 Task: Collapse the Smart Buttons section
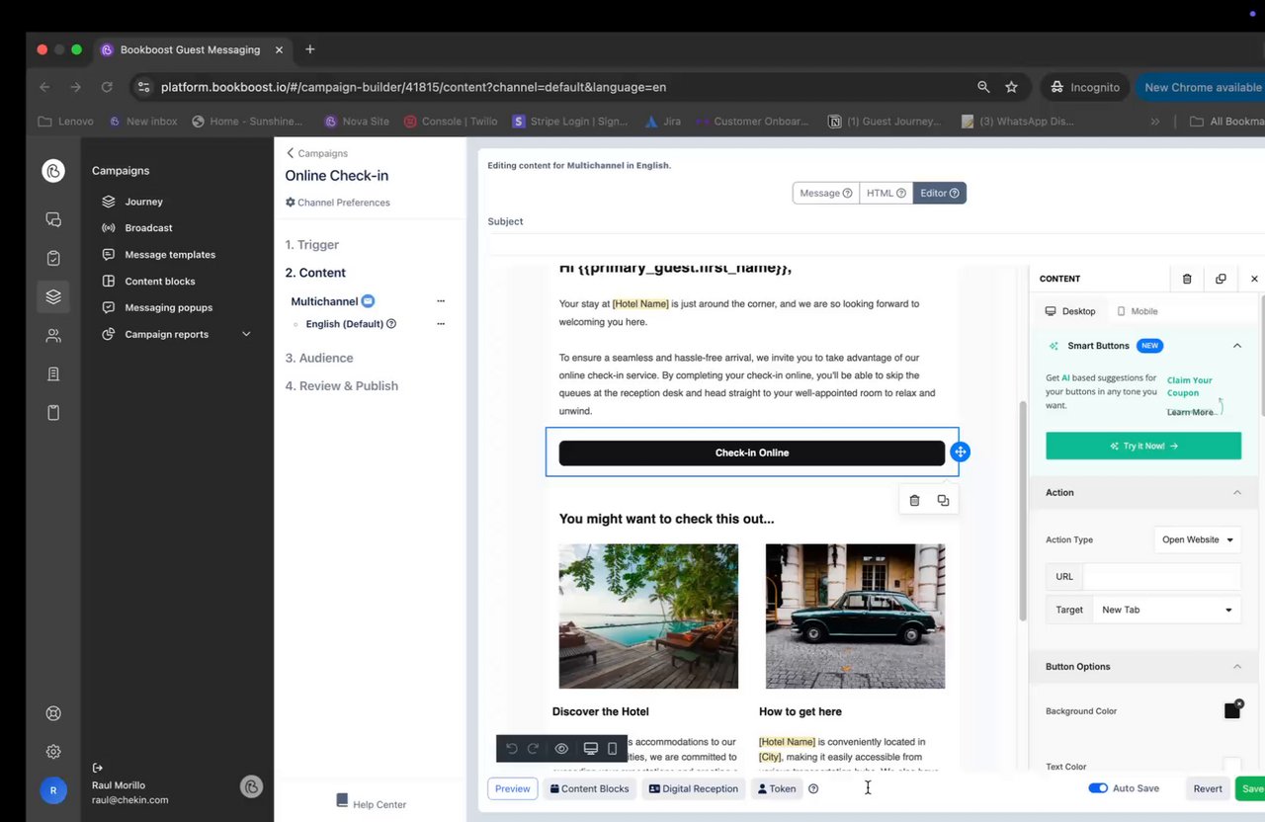pos(1237,346)
